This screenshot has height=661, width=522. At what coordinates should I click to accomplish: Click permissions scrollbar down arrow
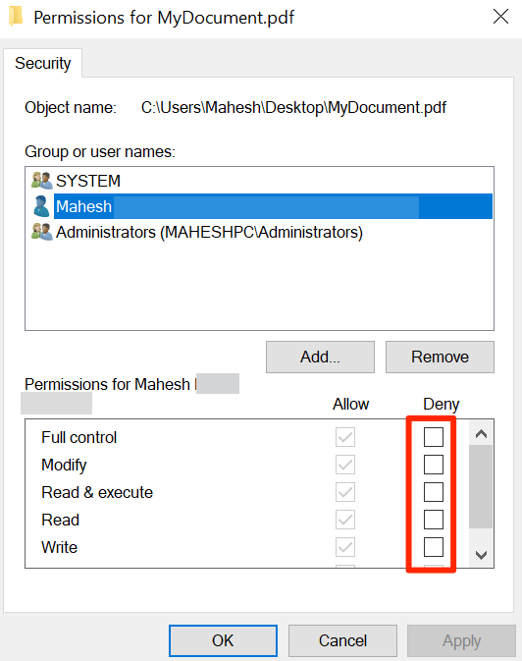[481, 554]
